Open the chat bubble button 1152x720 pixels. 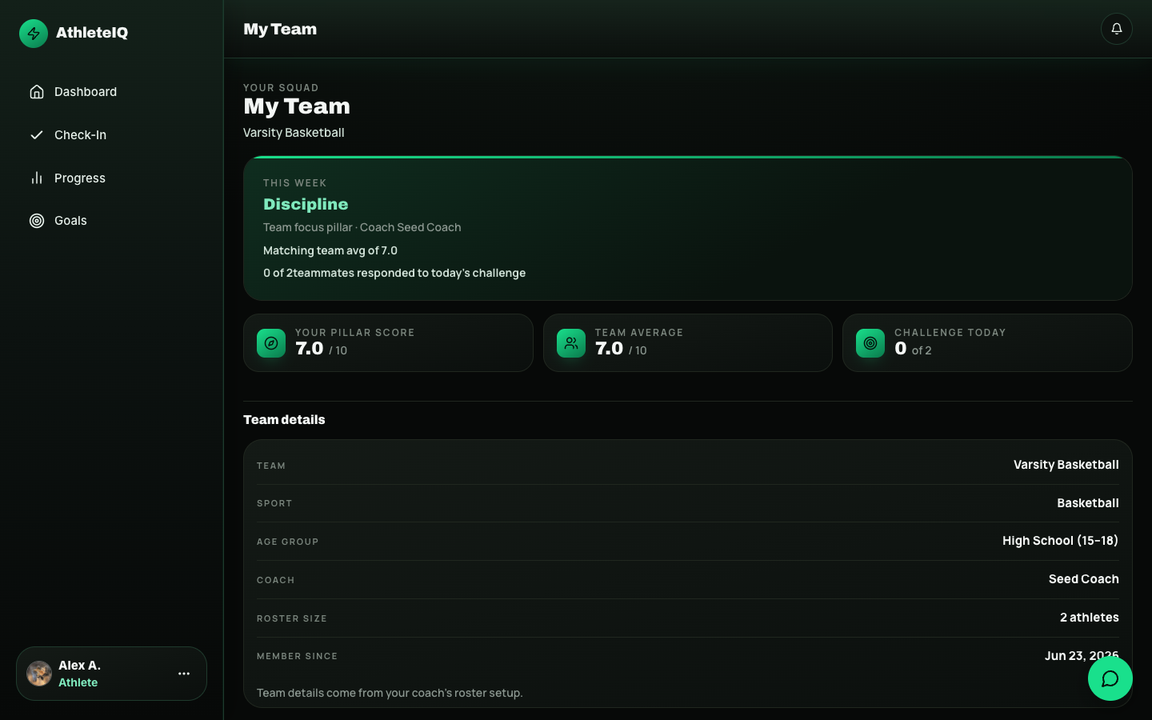[1110, 678]
